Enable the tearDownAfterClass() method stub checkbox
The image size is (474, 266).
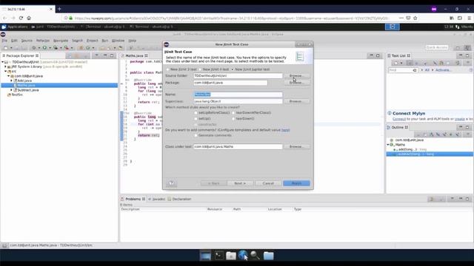(x=233, y=113)
